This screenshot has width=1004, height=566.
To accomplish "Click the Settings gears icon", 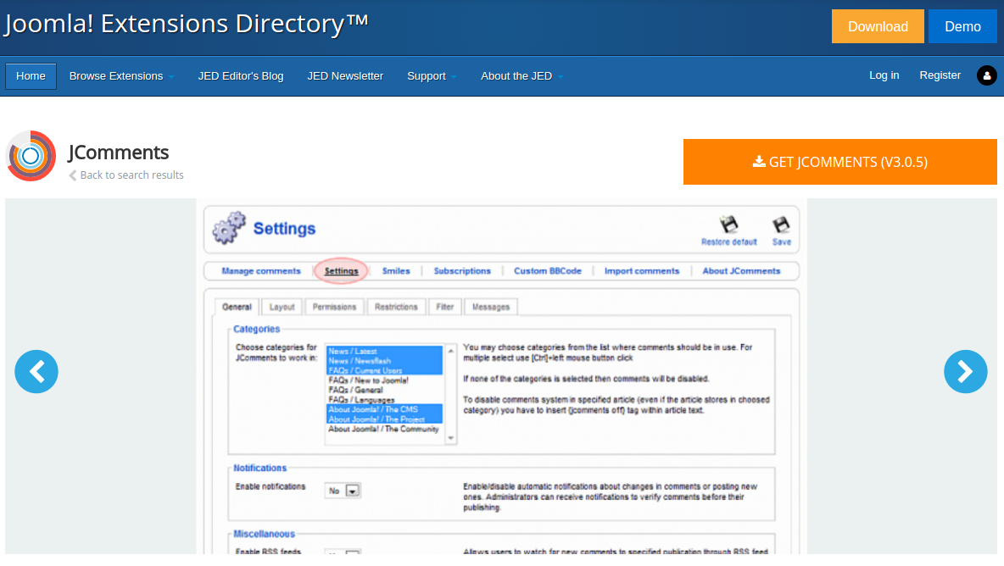I will coord(229,228).
